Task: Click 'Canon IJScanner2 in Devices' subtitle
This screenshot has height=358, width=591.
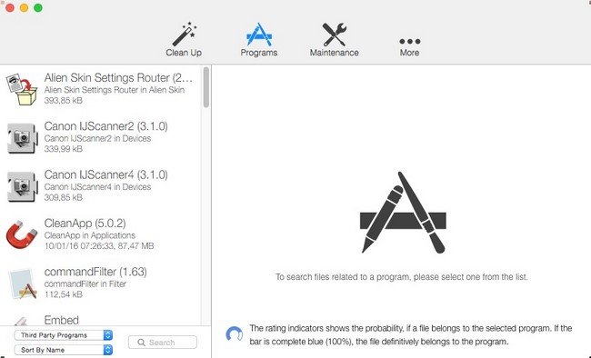Action: coord(97,138)
